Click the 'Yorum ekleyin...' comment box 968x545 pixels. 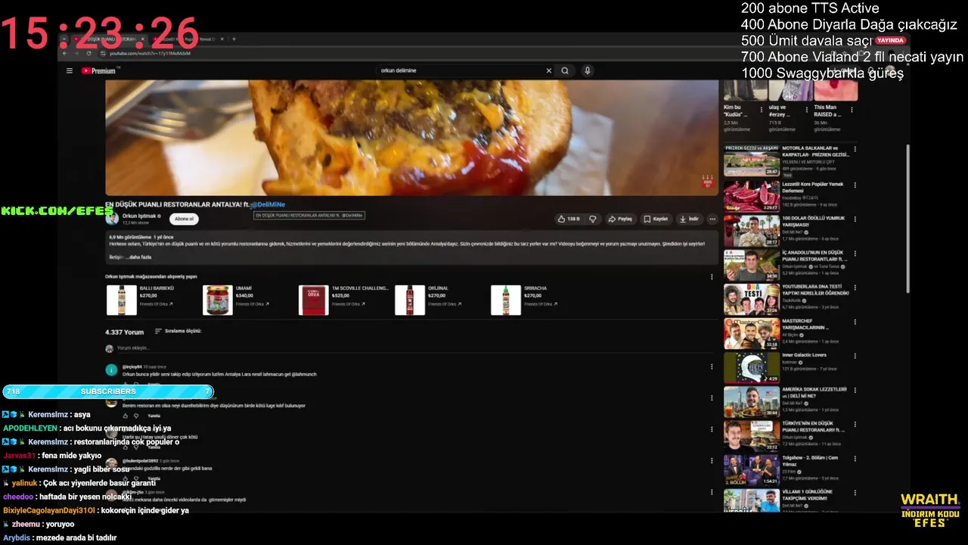[x=412, y=348]
